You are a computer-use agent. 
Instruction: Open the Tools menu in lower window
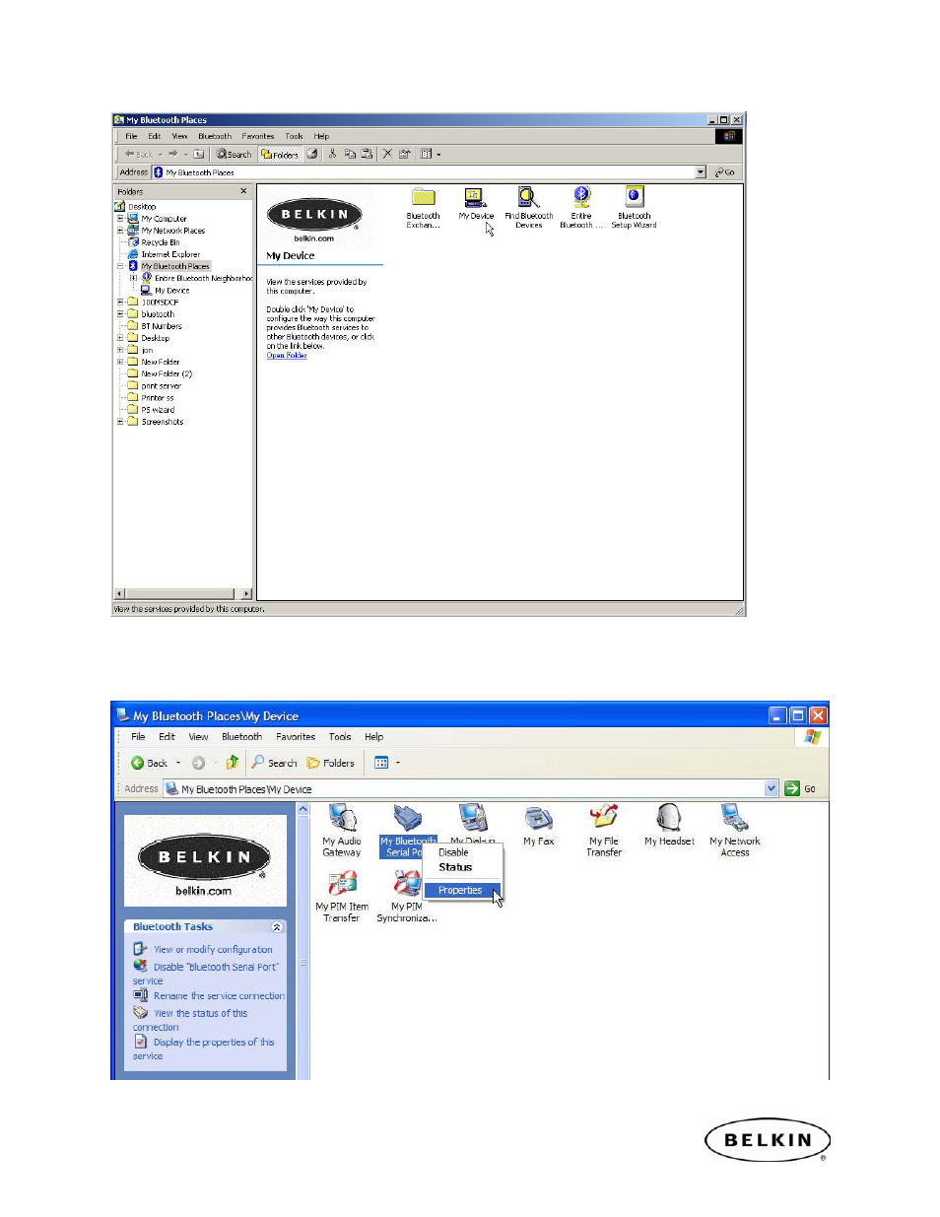[340, 736]
